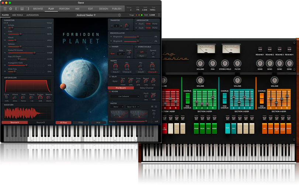Screen dimensions: 299x185
Task: Open the Live Cathedral reverb dropdown
Action: 125,97
